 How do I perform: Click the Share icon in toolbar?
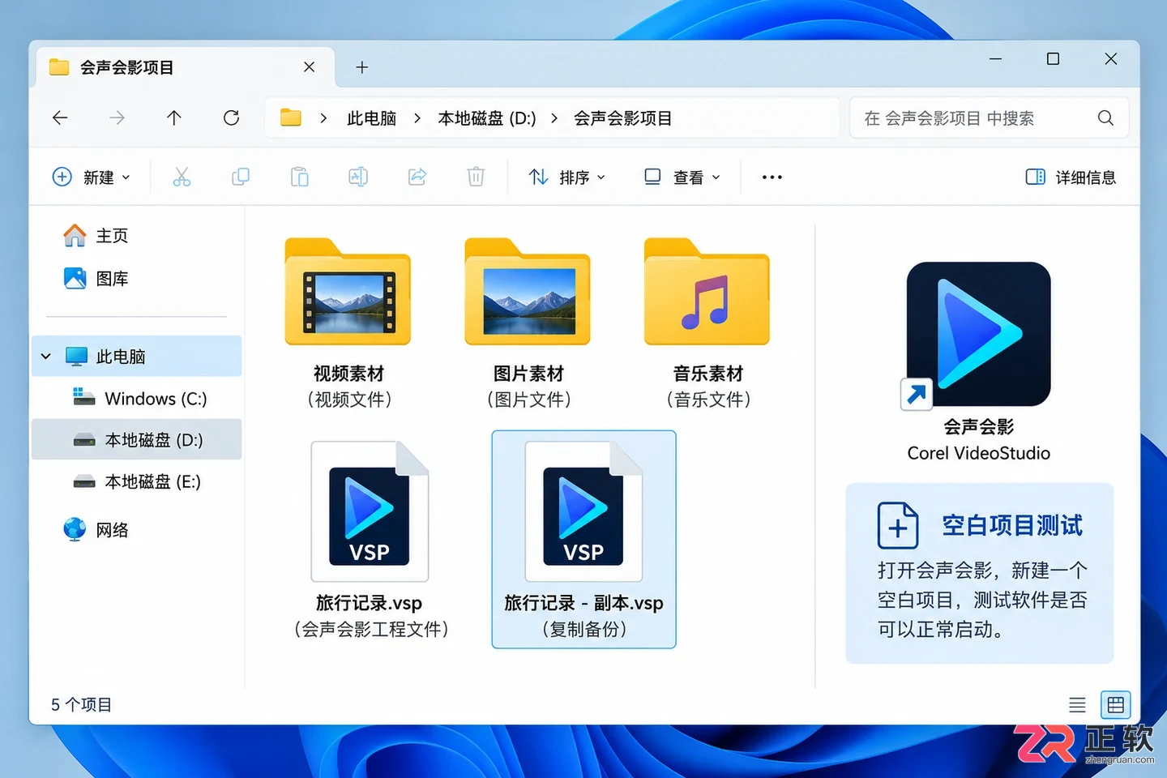[x=417, y=177]
